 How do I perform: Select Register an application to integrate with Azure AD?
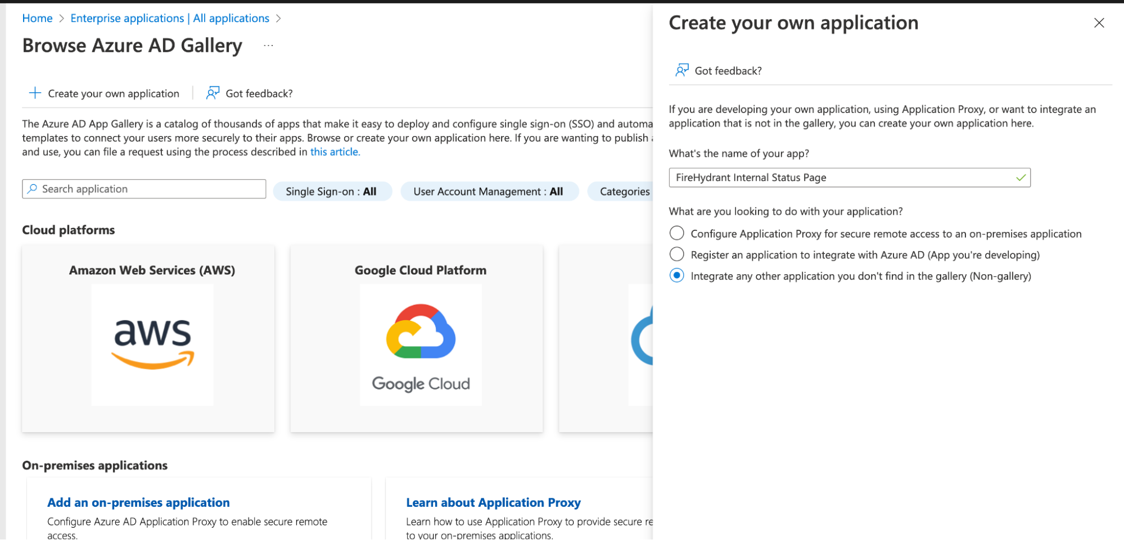[x=677, y=255]
